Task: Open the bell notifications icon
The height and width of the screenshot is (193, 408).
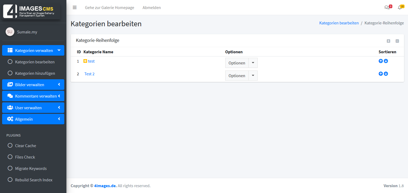Action: pyautogui.click(x=399, y=7)
